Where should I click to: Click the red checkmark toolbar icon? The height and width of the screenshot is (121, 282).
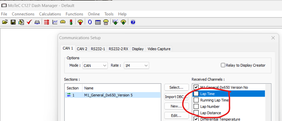(29, 22)
